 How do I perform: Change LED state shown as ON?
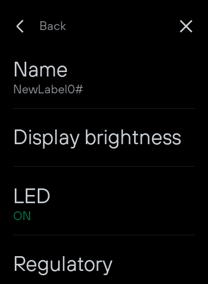[x=104, y=201]
